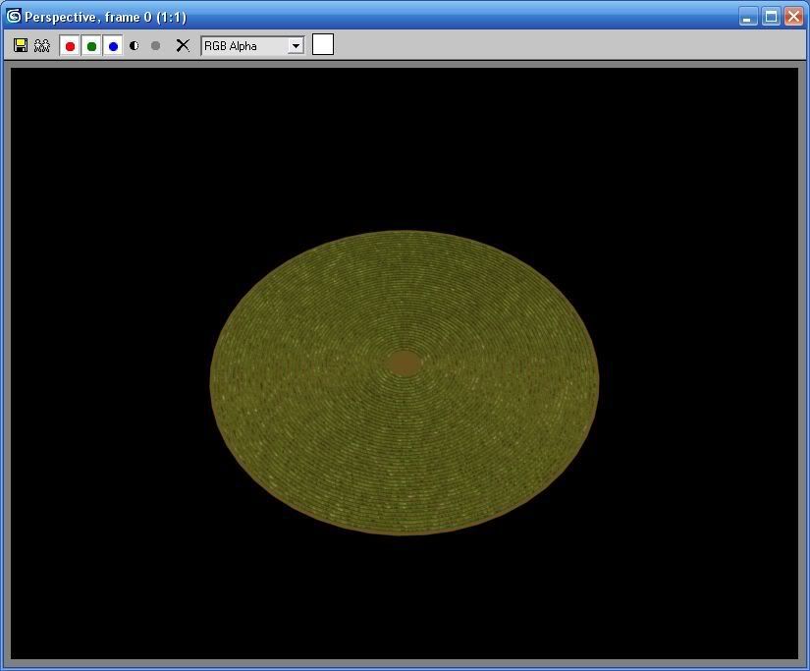The height and width of the screenshot is (671, 810).
Task: Toggle monochrome display mode
Action: [x=155, y=45]
